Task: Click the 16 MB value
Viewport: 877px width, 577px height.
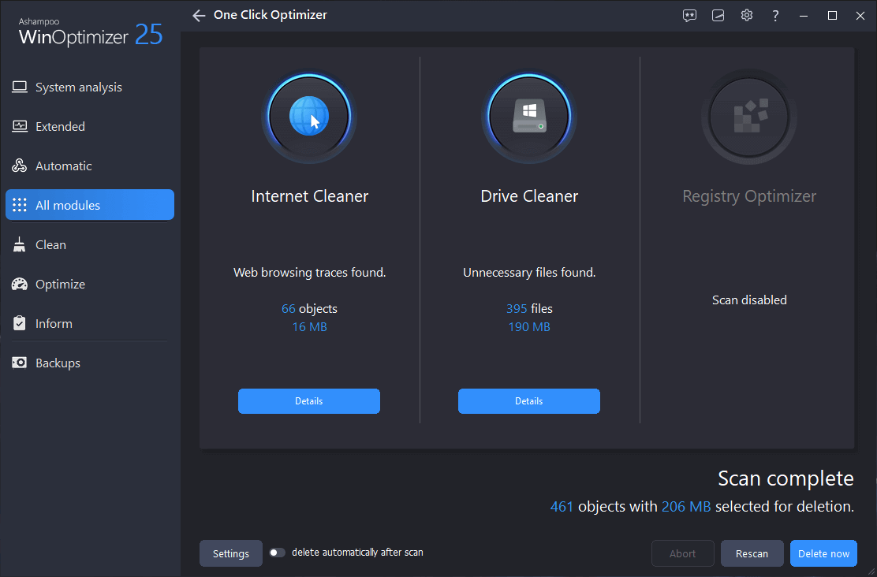Action: [x=309, y=326]
